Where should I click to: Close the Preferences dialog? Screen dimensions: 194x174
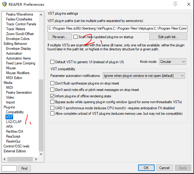point(189,4)
